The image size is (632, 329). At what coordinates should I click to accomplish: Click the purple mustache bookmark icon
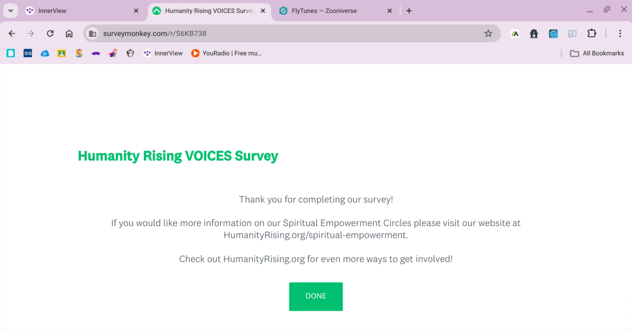point(96,53)
